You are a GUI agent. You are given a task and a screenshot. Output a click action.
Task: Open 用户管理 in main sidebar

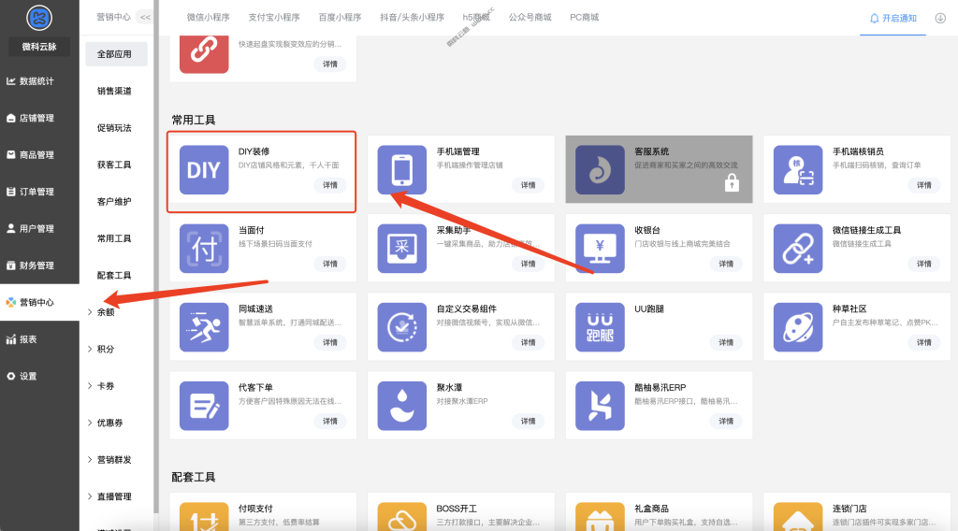39,228
